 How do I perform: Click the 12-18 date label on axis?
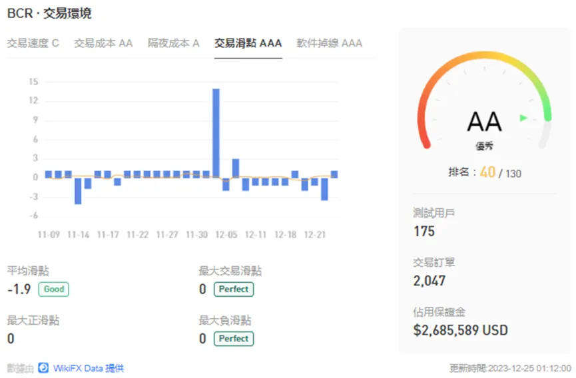[286, 234]
